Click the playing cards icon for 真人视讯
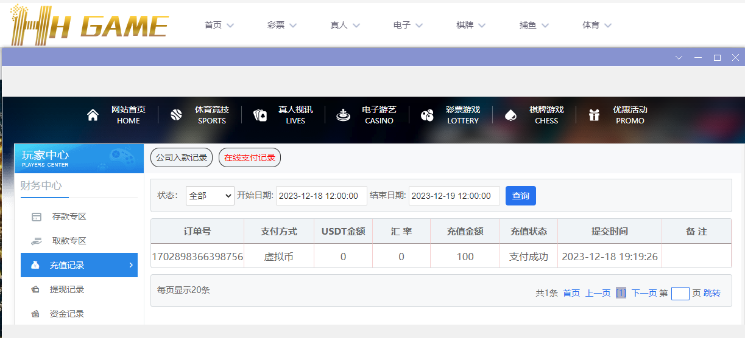This screenshot has height=338, width=745. click(260, 115)
